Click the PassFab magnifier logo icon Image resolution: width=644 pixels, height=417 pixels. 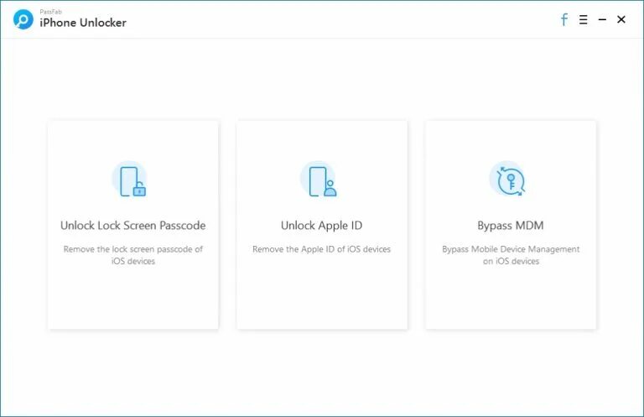(x=23, y=19)
